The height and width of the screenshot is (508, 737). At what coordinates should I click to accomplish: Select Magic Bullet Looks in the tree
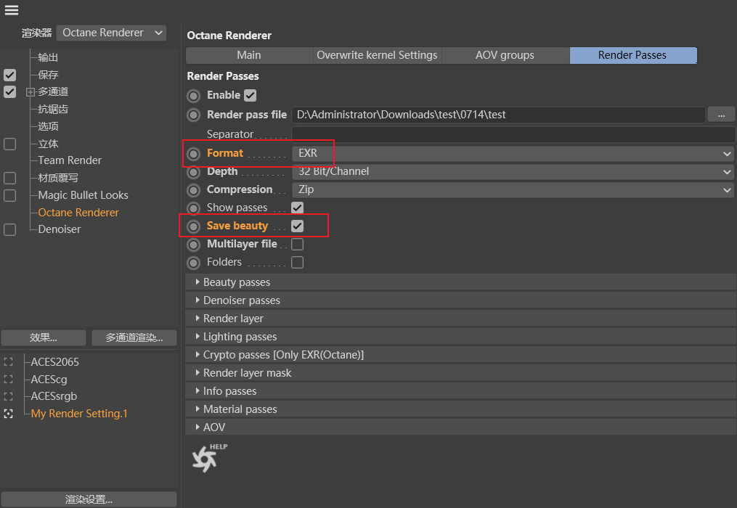pyautogui.click(x=83, y=195)
